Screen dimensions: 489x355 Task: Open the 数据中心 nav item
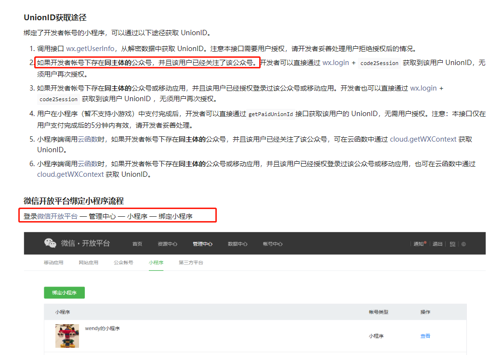tap(238, 244)
